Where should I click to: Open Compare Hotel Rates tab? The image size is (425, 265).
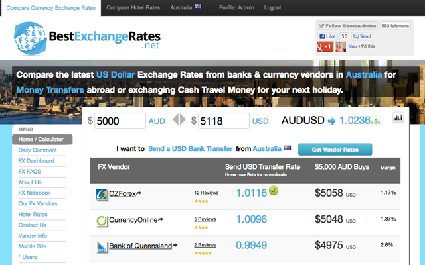(133, 7)
